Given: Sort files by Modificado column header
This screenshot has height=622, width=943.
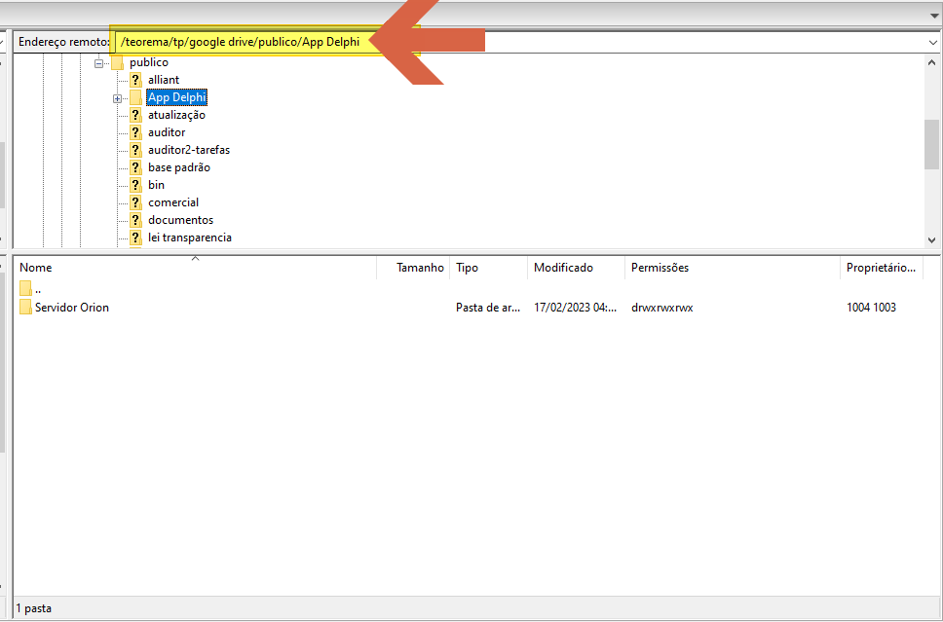Looking at the screenshot, I should pyautogui.click(x=576, y=268).
